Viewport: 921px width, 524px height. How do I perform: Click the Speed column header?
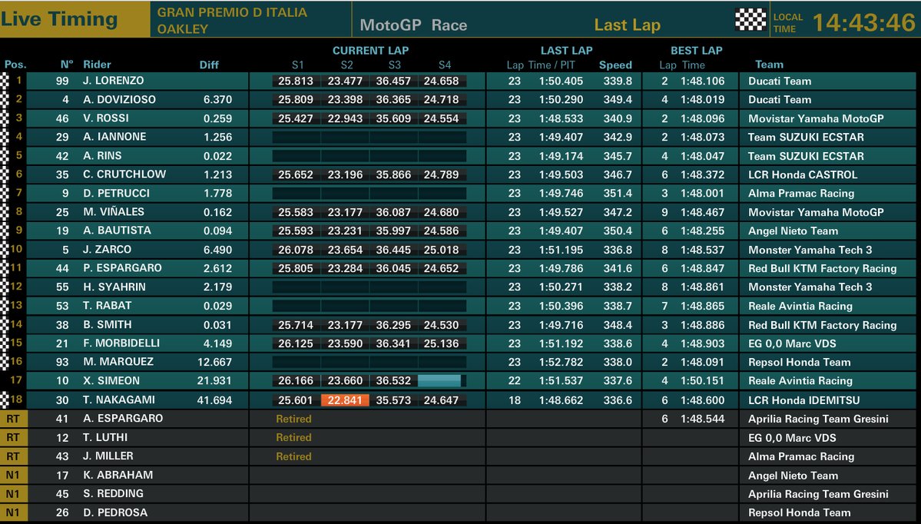[x=615, y=65]
